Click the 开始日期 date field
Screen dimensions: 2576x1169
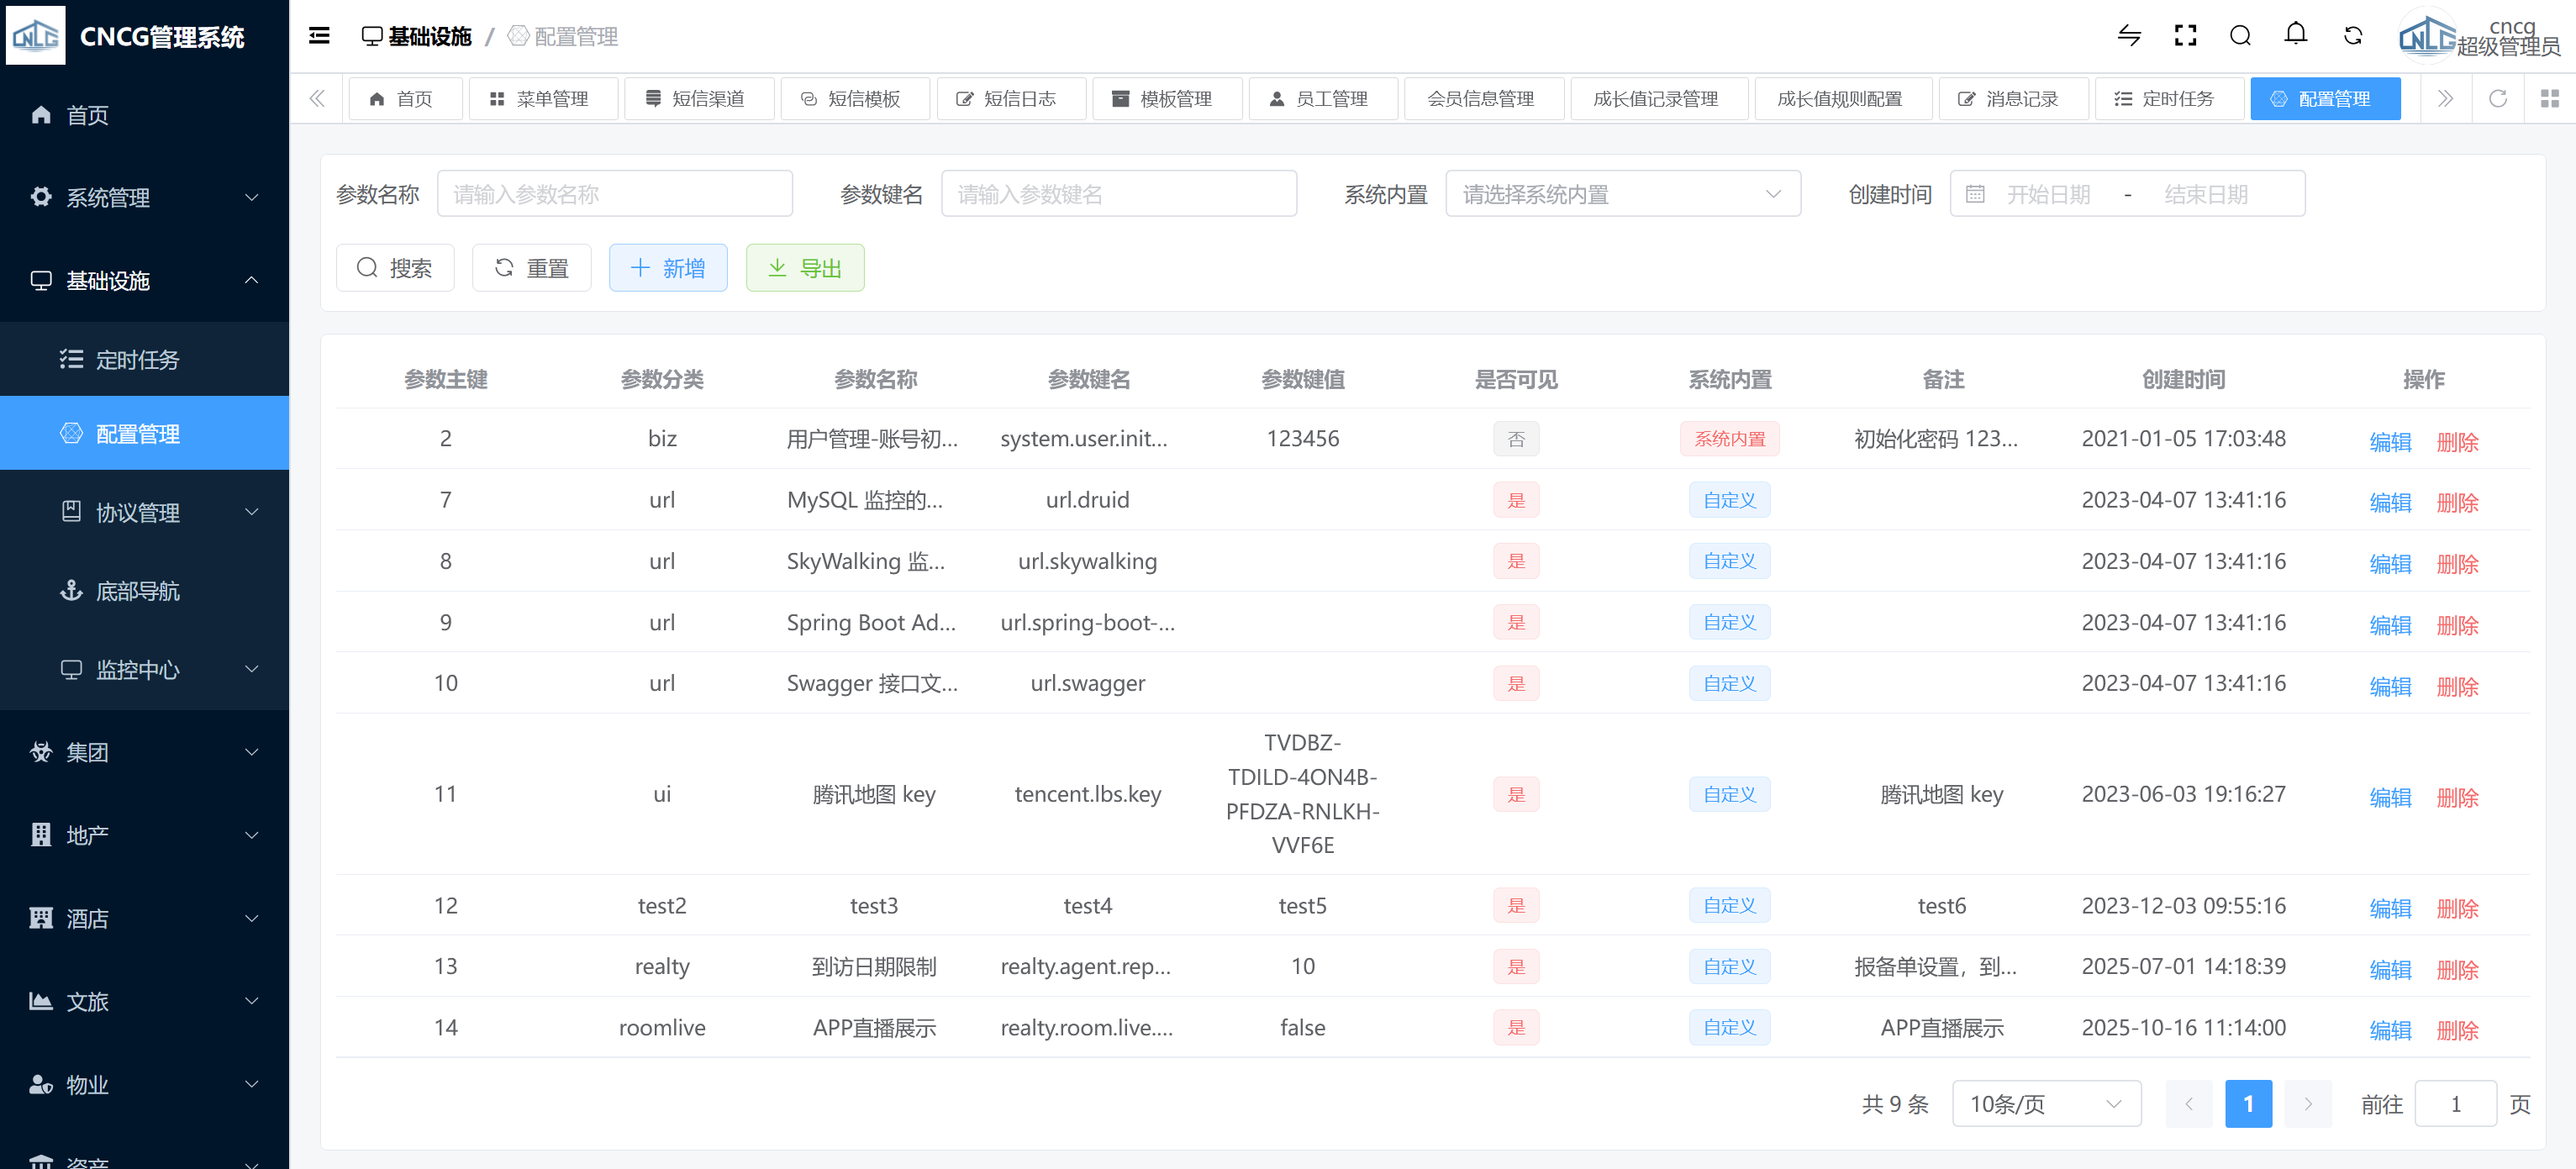click(x=2048, y=194)
